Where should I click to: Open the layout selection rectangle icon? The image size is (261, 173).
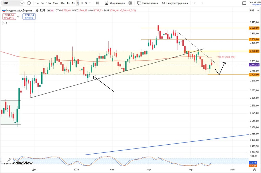244,3
